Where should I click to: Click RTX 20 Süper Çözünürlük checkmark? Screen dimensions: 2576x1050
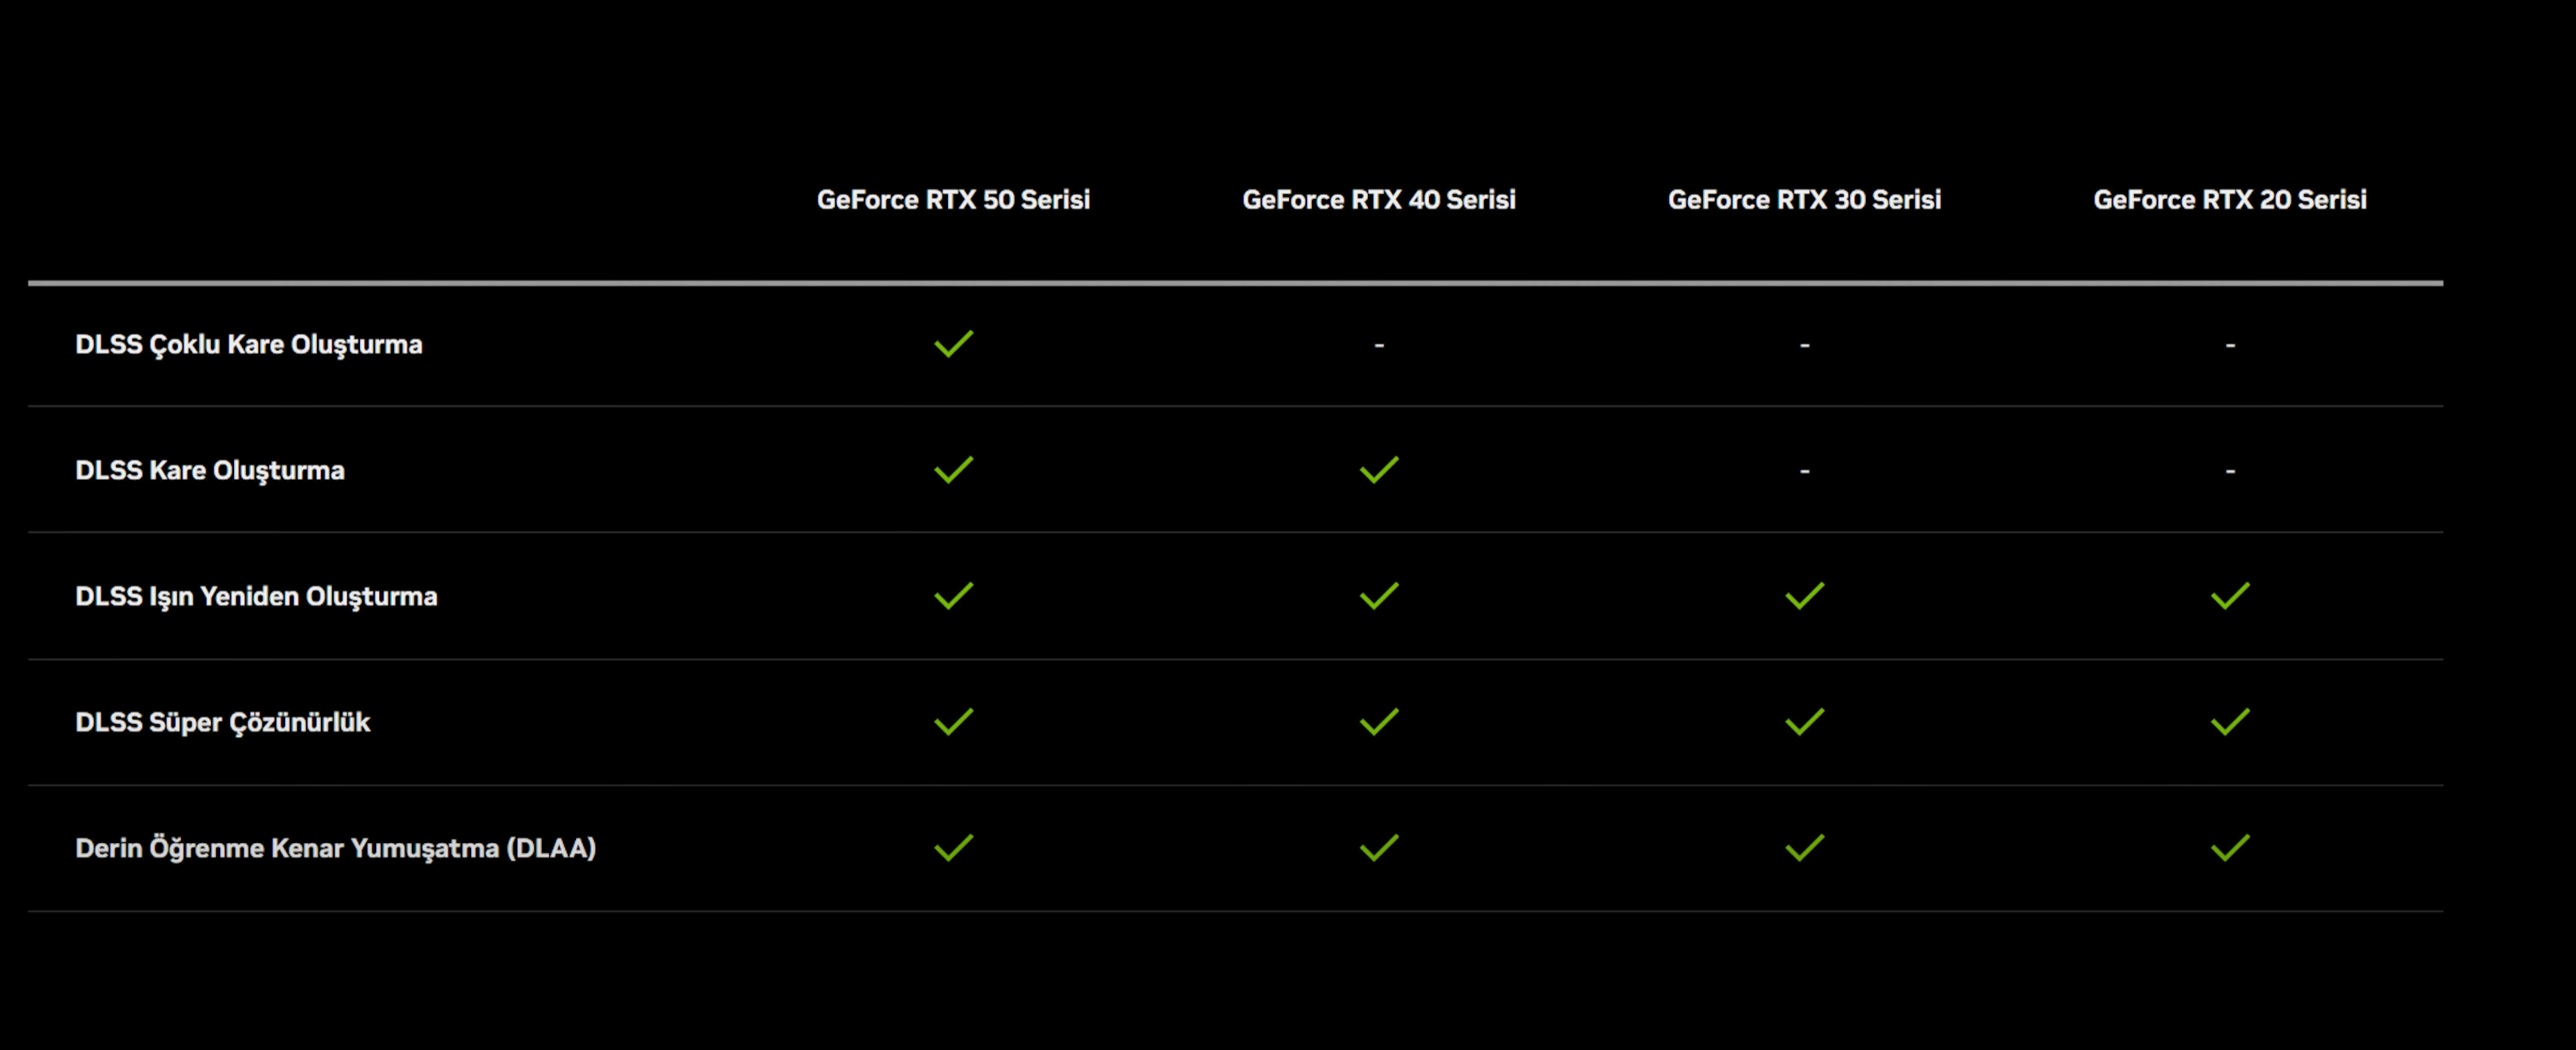[2230, 722]
